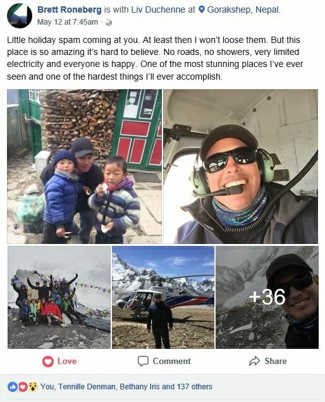Toggle the Love reaction button
Viewport: 325px width, 402px height.
(59, 362)
